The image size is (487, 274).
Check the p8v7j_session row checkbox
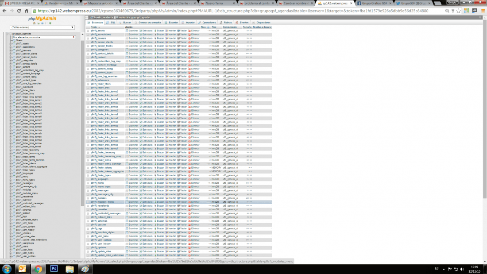coord(88,225)
